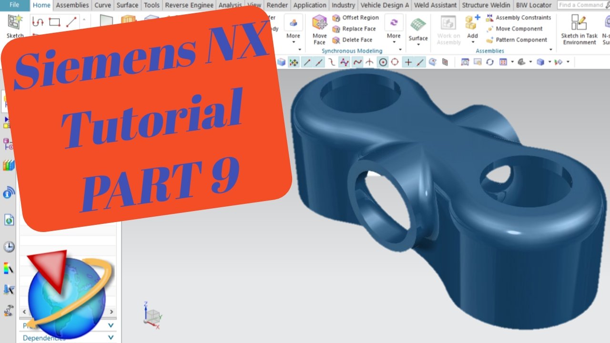Open the Surface gallery icon
610x343 pixels.
coord(418,24)
